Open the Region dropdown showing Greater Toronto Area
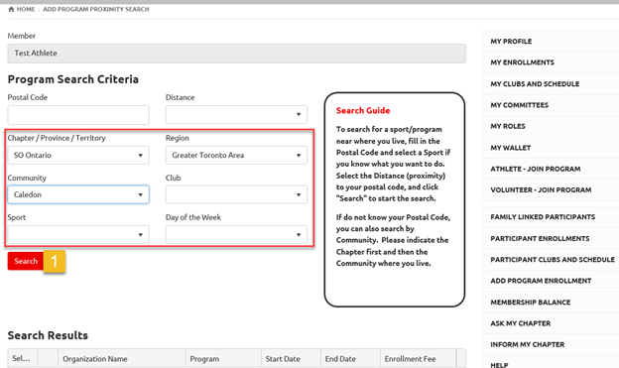This screenshot has width=619, height=368. coord(236,155)
